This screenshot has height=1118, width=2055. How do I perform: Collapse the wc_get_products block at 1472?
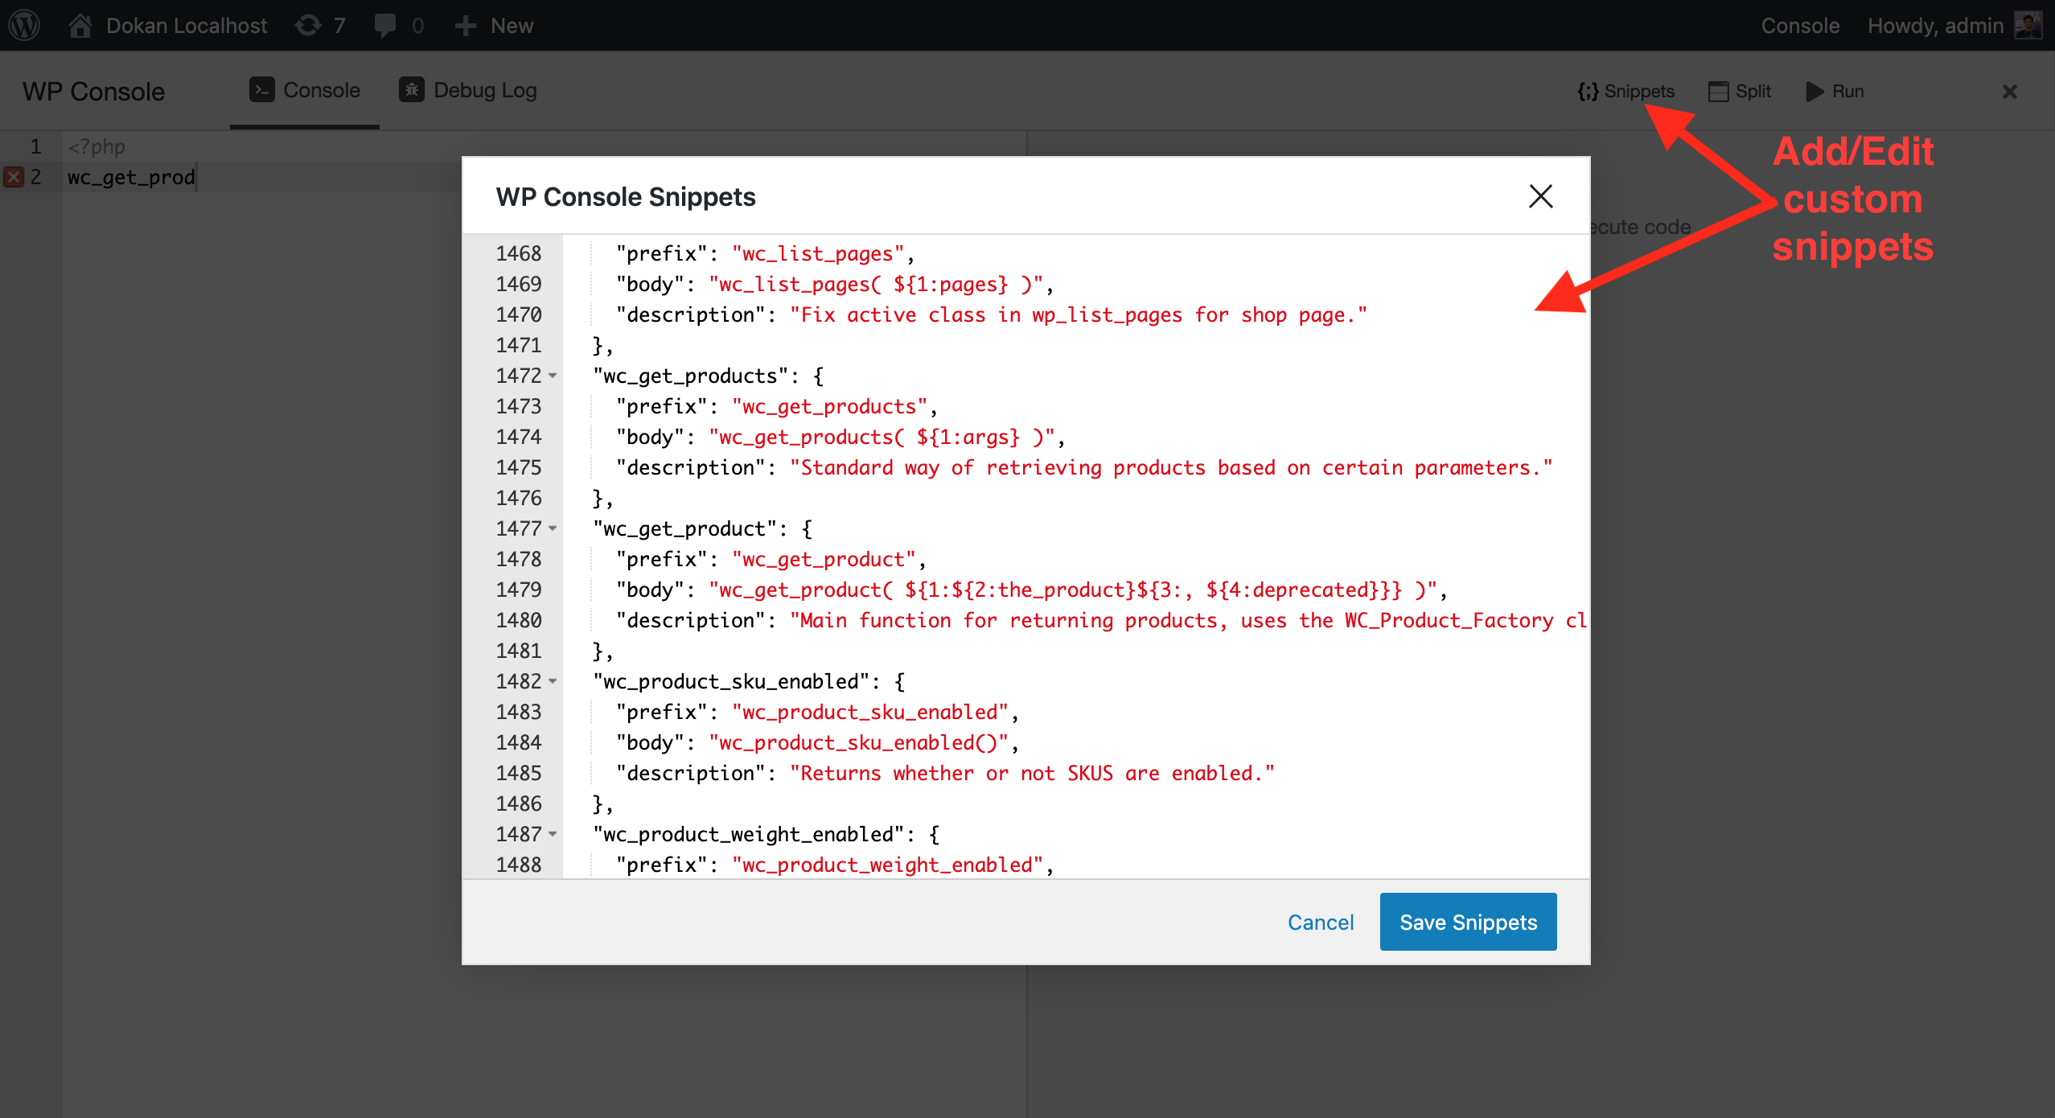(x=553, y=376)
